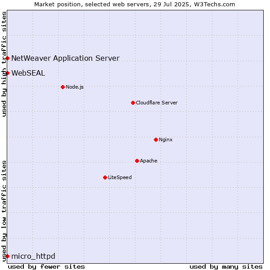Image resolution: width=270 pixels, height=270 pixels.
Task: Click the red Node.js data point
Action: 63,87
